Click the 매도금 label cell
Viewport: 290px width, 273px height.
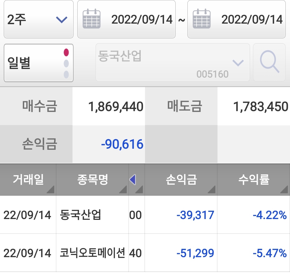(181, 106)
